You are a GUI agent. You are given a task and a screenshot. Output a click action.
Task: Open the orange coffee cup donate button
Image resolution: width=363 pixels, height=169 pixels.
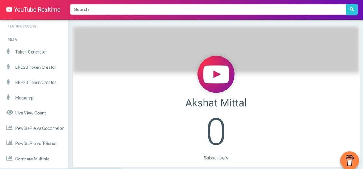coord(350,160)
